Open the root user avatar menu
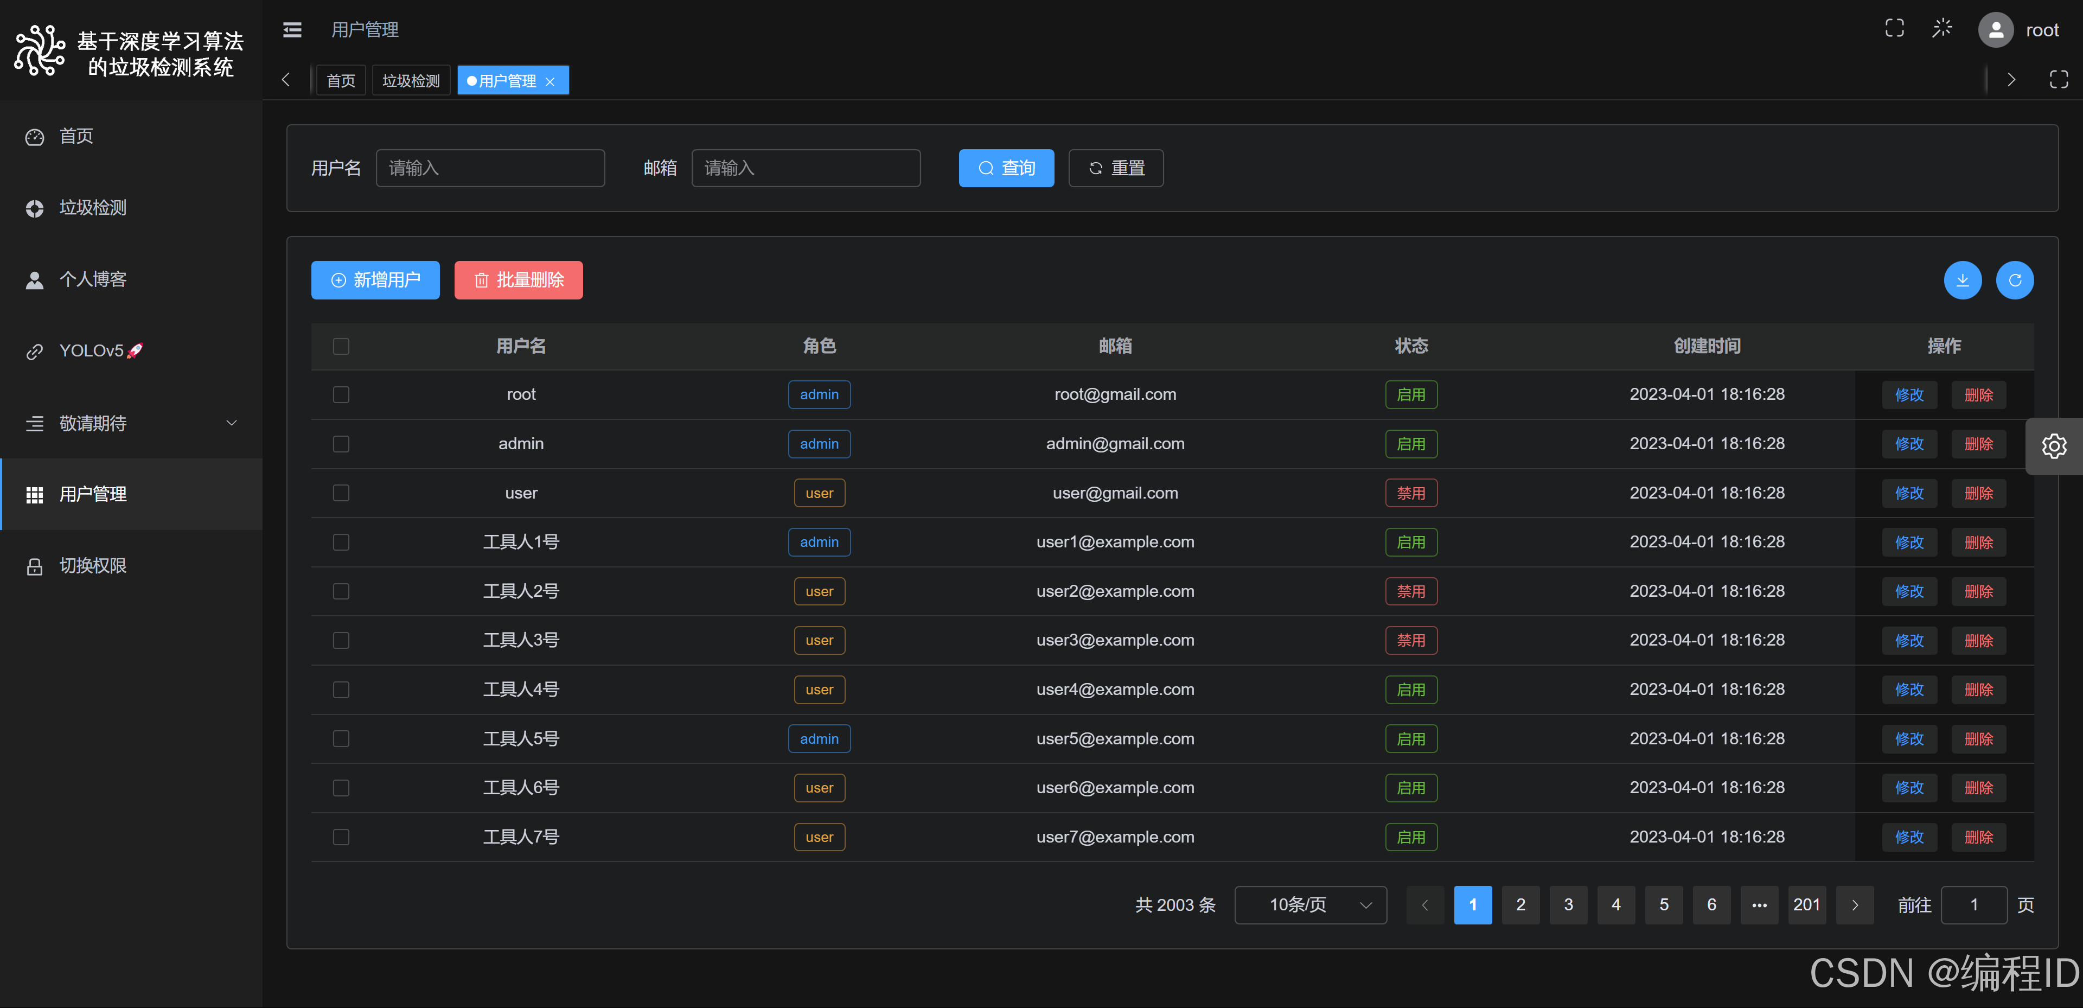Image resolution: width=2083 pixels, height=1008 pixels. click(1996, 30)
